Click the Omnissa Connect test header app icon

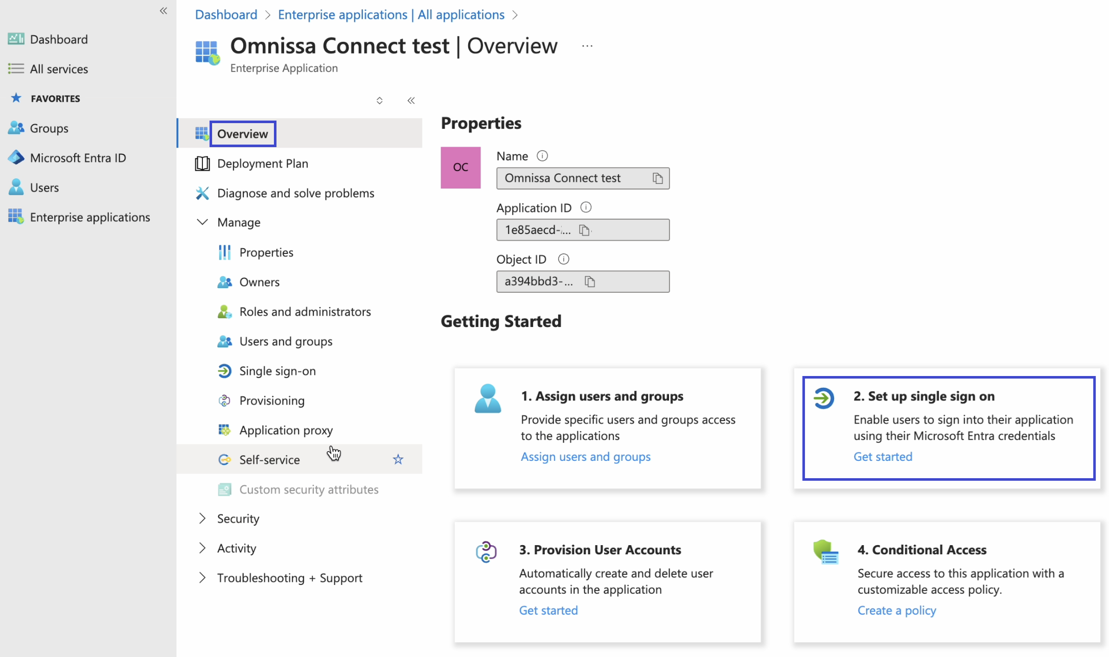[207, 53]
